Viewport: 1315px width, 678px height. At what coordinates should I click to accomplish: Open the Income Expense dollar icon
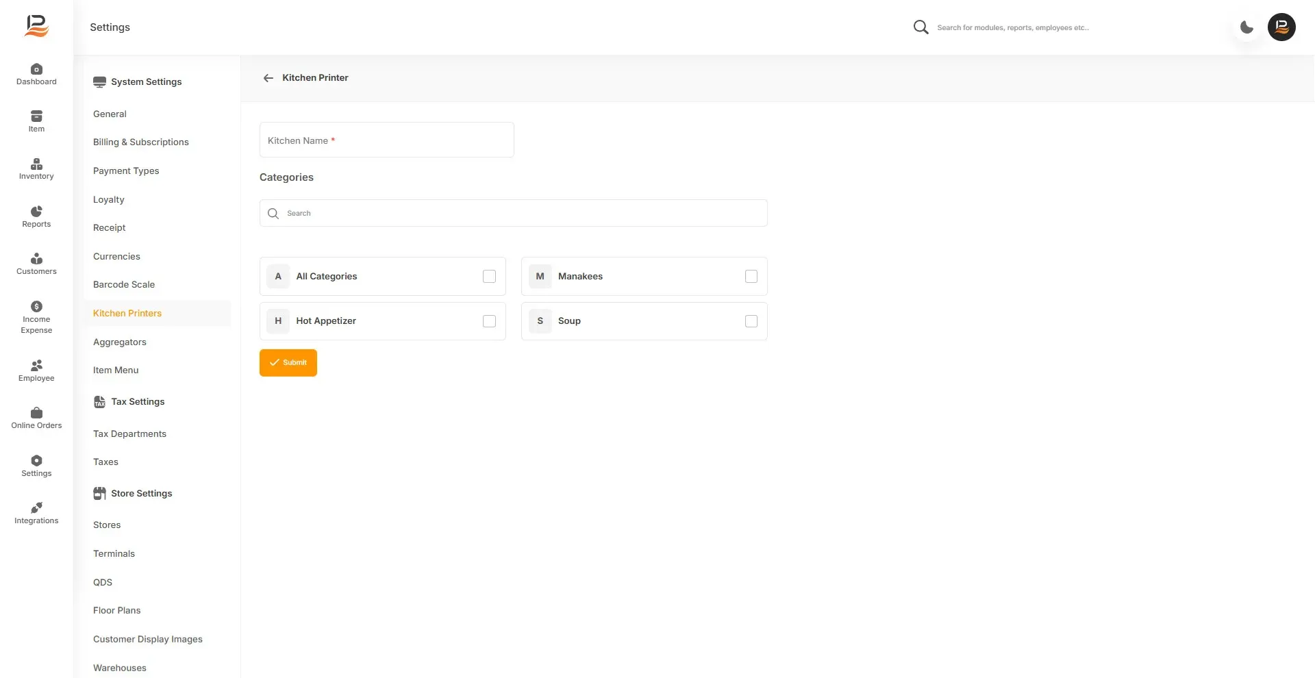tap(36, 306)
